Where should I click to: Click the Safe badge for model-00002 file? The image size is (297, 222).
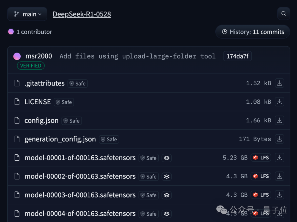coord(149,177)
